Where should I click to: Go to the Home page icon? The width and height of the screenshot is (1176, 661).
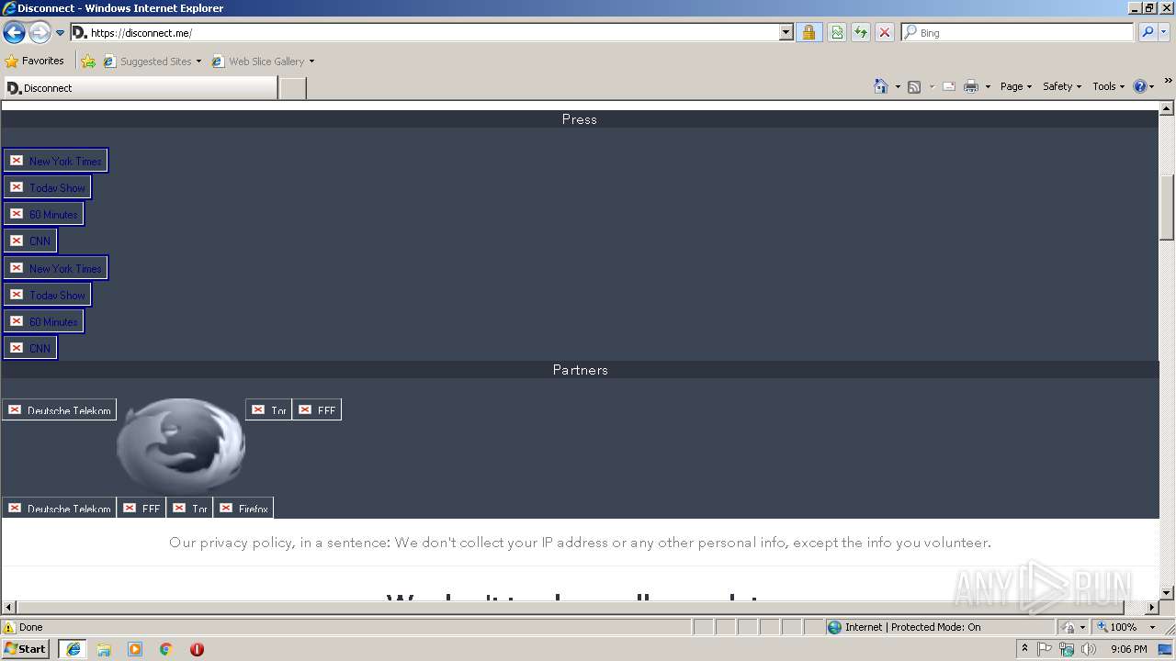point(881,86)
